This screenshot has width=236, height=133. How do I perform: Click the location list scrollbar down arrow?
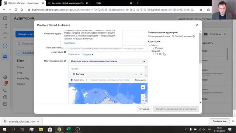pos(146,75)
